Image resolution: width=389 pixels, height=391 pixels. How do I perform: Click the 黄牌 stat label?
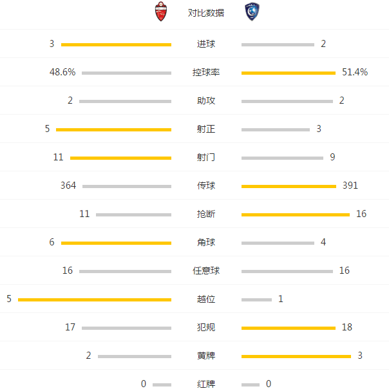[206, 356]
